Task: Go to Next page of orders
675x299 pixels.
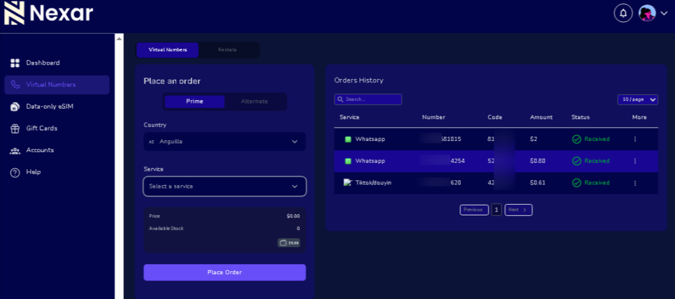Action: (x=518, y=210)
